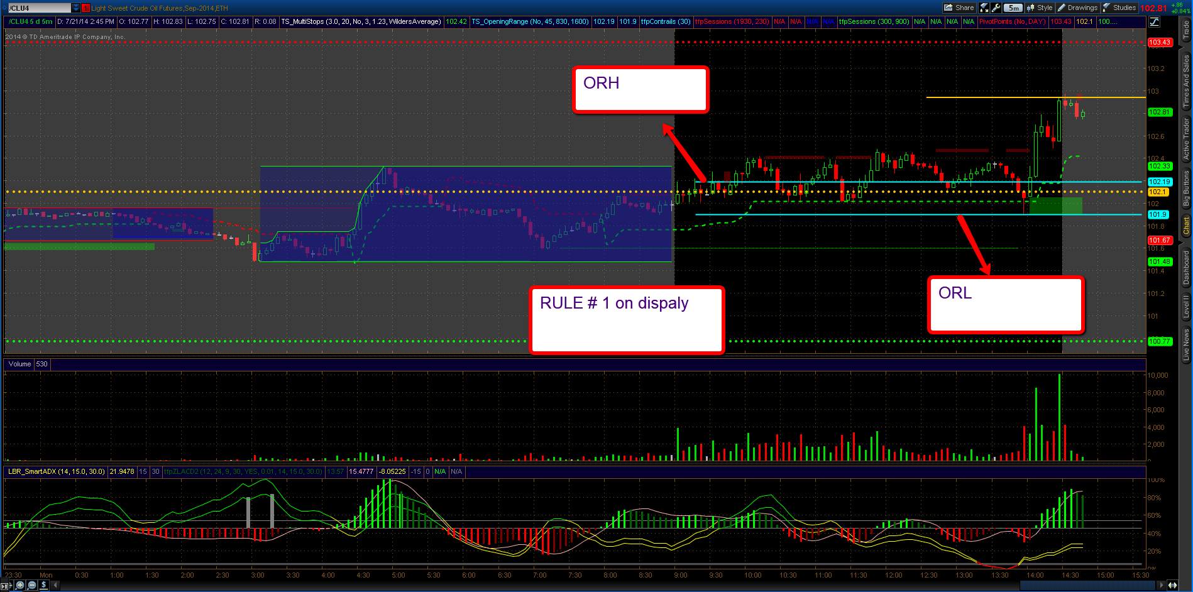Click the Share button
This screenshot has height=592, width=1193.
(x=959, y=8)
